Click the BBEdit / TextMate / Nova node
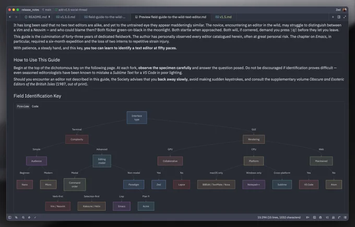The height and width of the screenshot is (227, 355). tap(216, 185)
